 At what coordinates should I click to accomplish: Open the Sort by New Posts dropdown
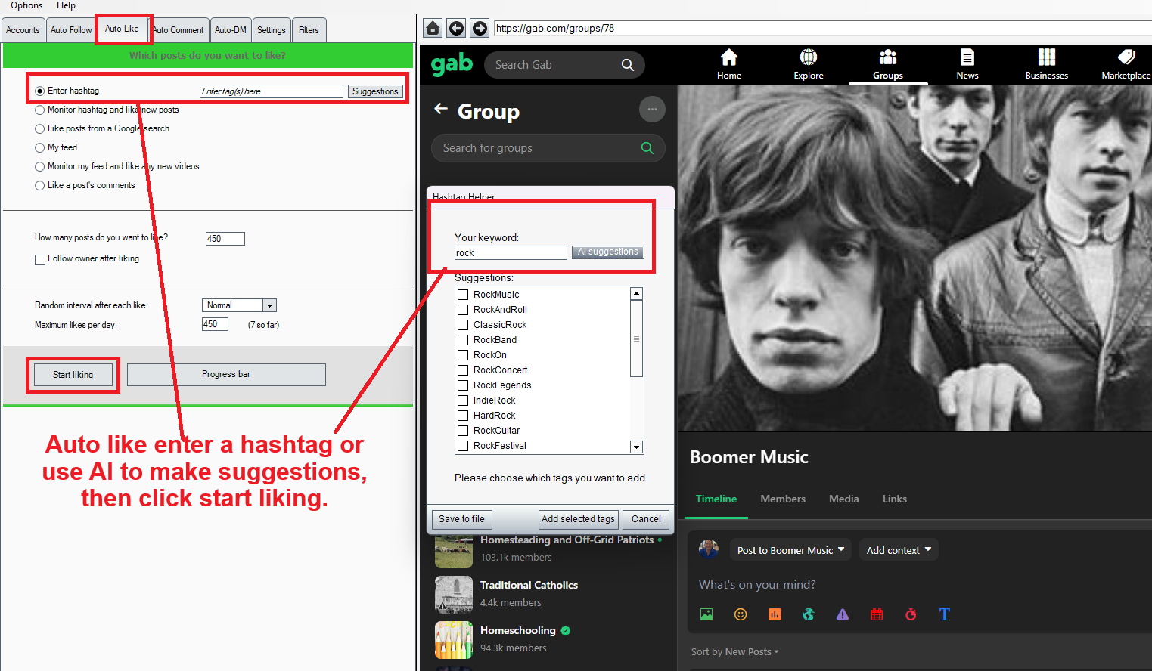[x=734, y=651]
